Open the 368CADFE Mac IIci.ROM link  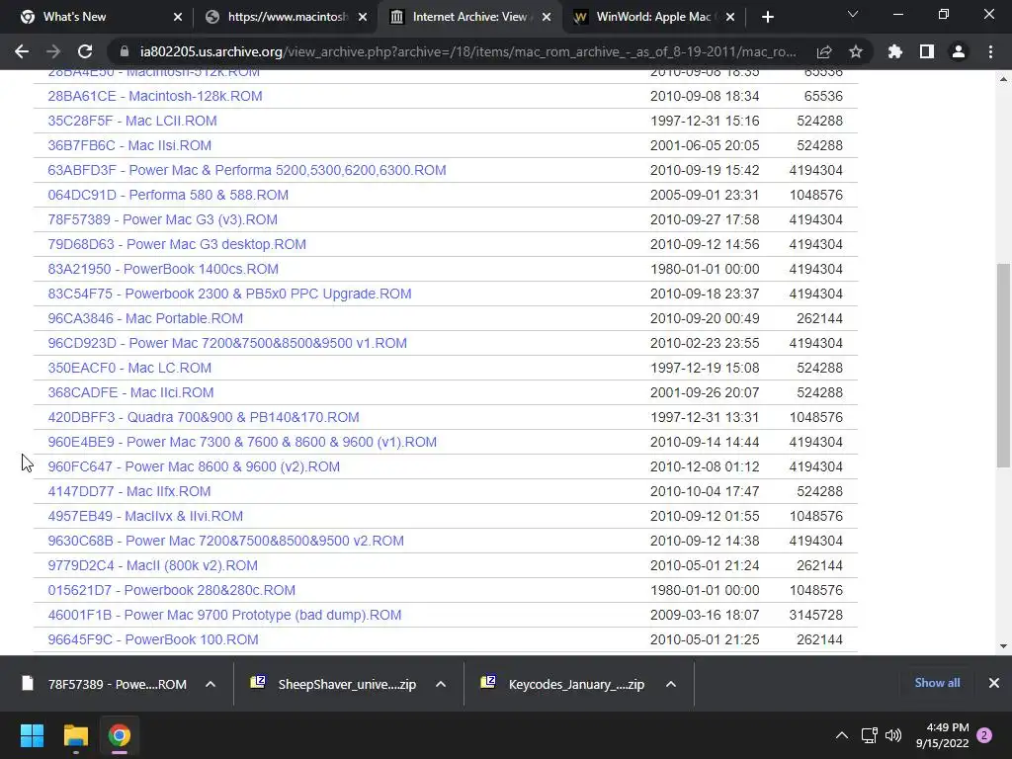(130, 392)
